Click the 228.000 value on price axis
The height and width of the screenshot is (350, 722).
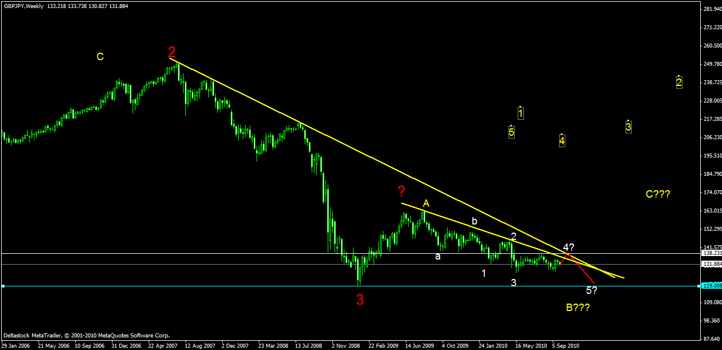[712, 100]
